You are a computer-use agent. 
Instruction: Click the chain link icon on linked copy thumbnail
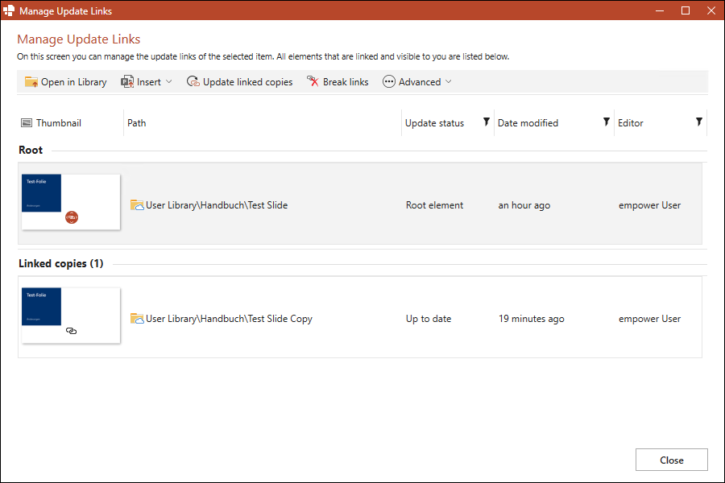tap(71, 331)
